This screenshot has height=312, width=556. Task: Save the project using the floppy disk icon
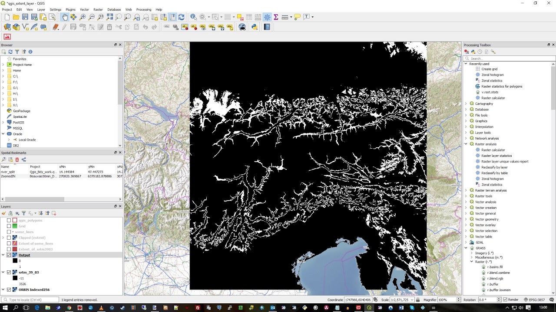pyautogui.click(x=25, y=17)
